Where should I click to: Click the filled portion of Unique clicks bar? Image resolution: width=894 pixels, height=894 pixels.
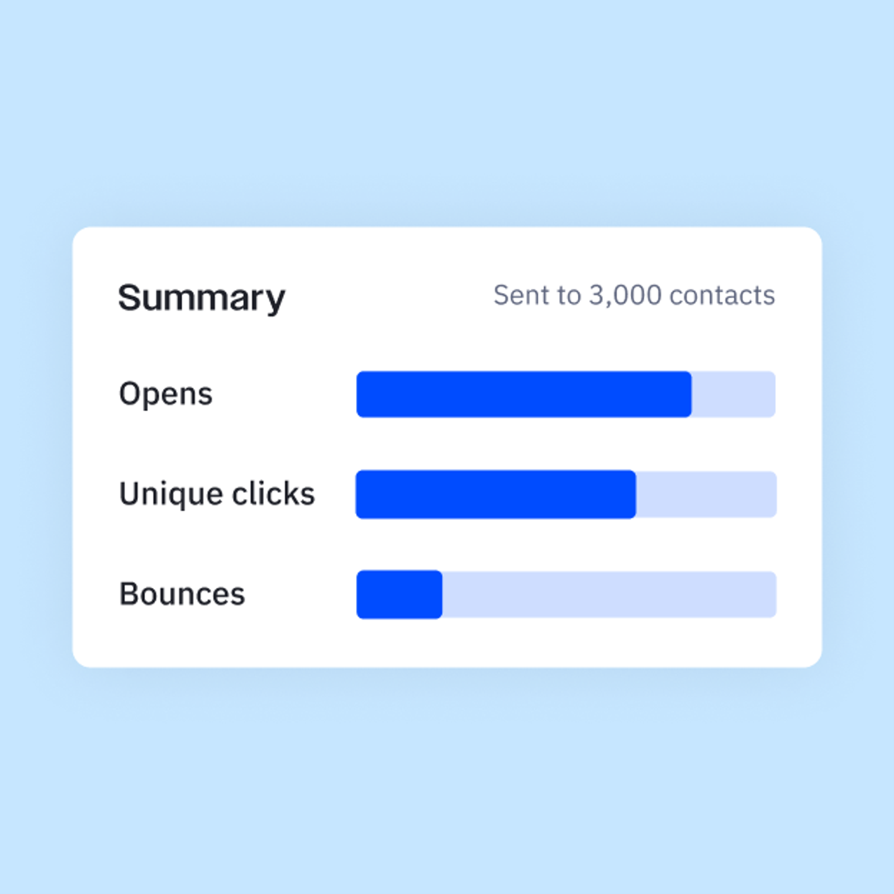496,494
